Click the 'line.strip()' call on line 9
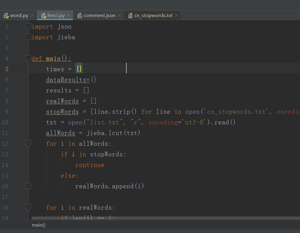300x233 pixels. coord(115,112)
